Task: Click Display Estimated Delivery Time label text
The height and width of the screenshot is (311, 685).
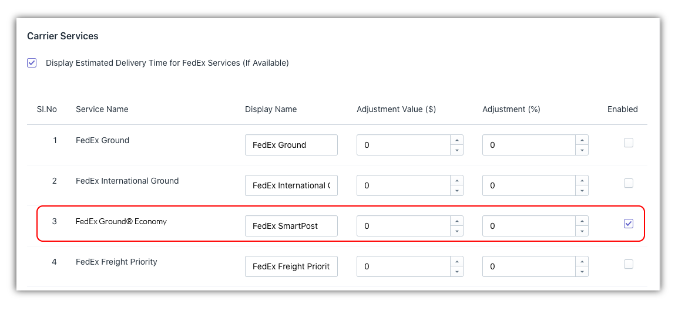Action: point(167,63)
